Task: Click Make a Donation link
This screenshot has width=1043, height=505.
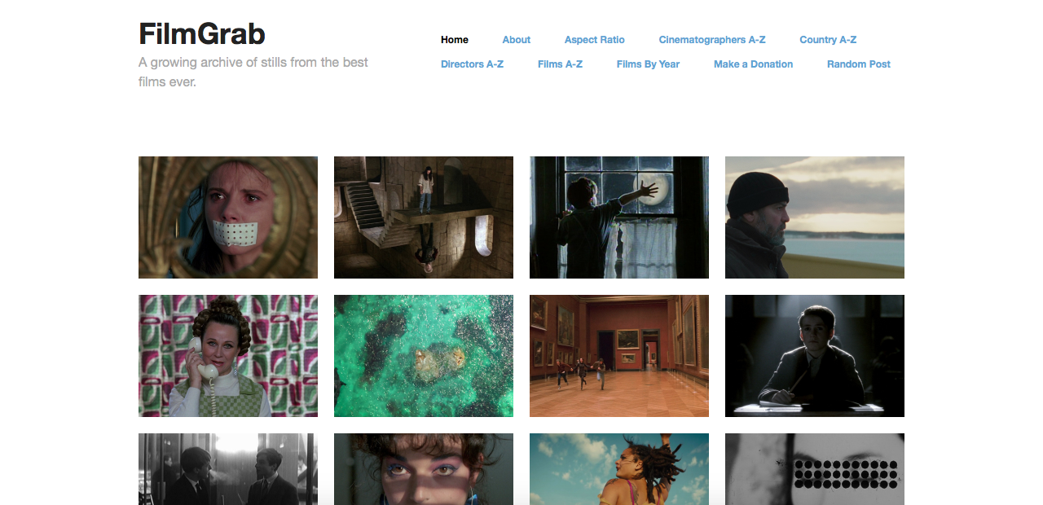Action: tap(753, 64)
